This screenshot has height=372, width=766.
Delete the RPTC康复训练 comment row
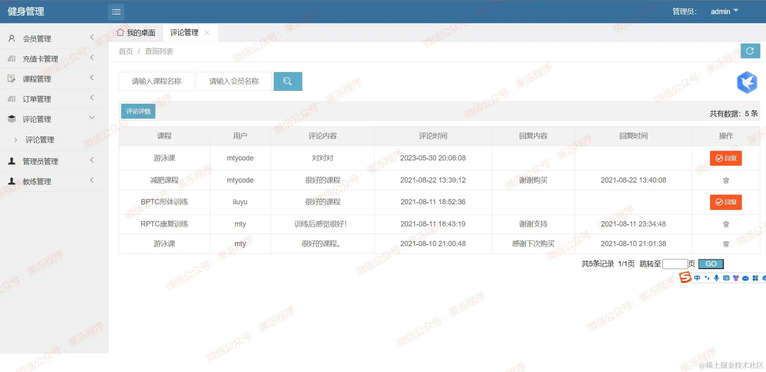tap(726, 224)
